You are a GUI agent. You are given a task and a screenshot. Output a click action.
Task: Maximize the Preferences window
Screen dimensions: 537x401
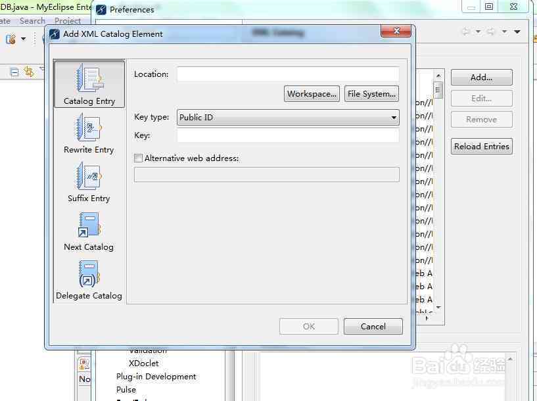coord(489,7)
